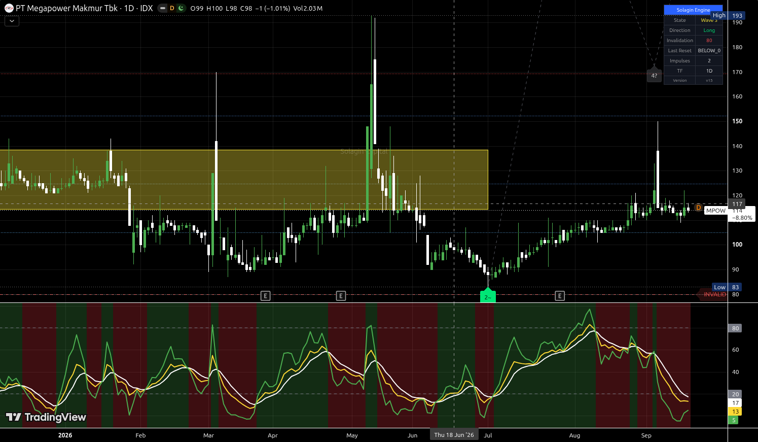Click the High 193 price label

click(728, 16)
